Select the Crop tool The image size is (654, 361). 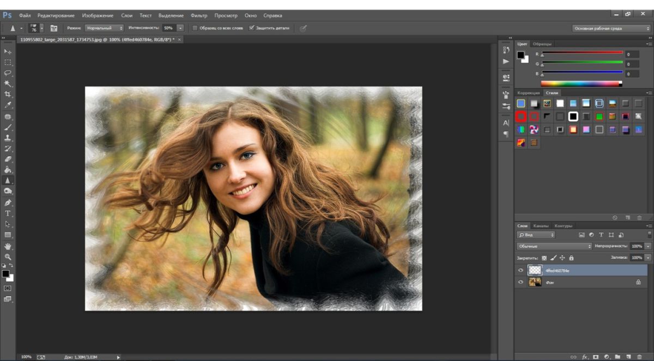[x=8, y=94]
